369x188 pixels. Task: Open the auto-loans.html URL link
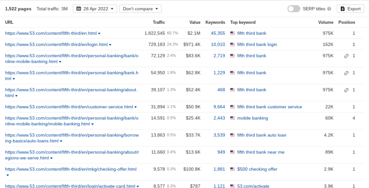tap(72, 138)
